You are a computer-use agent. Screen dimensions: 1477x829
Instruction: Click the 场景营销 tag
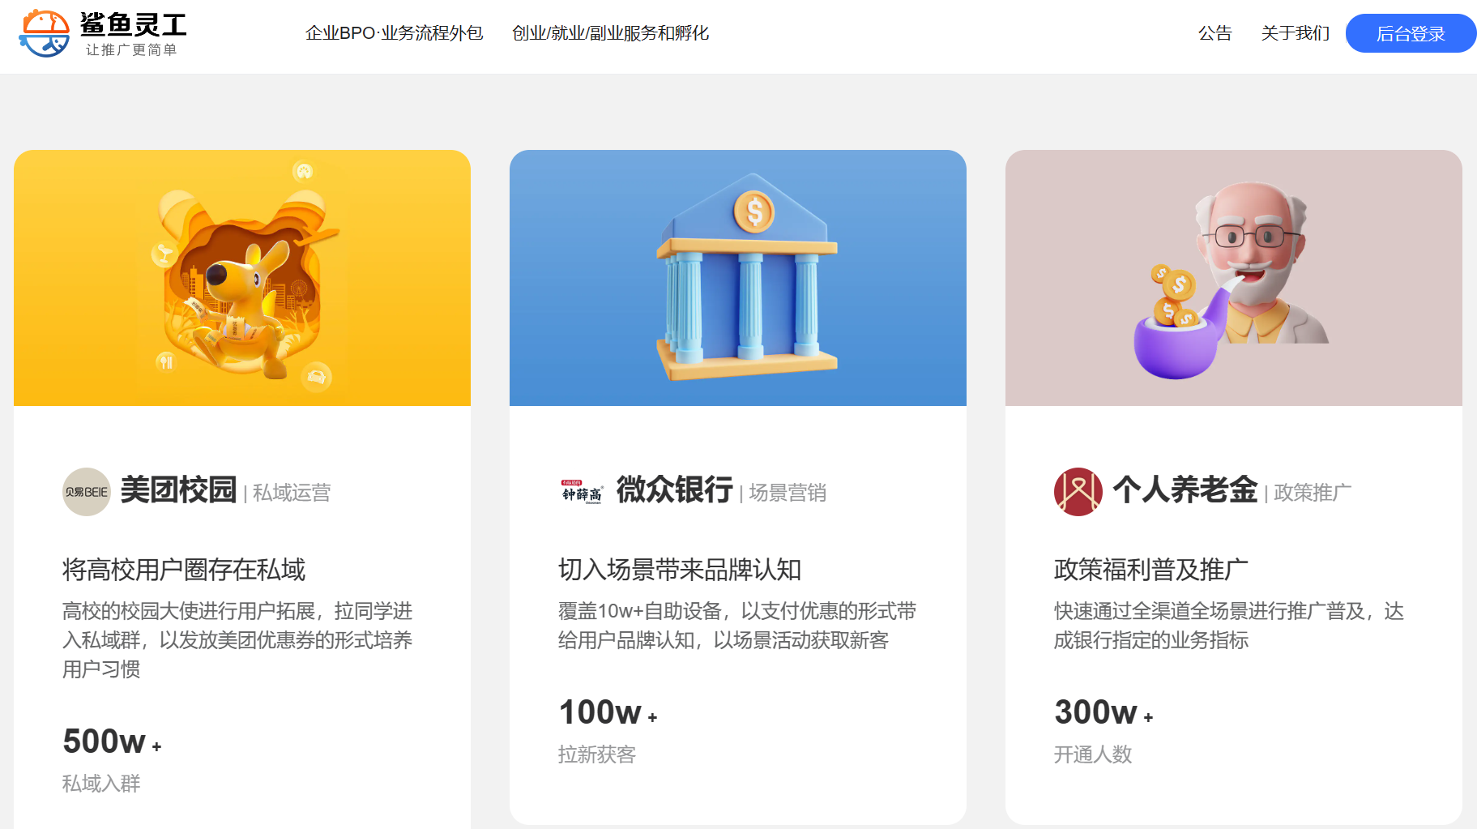788,493
